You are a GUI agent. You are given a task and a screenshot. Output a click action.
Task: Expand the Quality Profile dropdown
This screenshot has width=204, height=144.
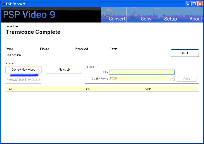click(172, 79)
